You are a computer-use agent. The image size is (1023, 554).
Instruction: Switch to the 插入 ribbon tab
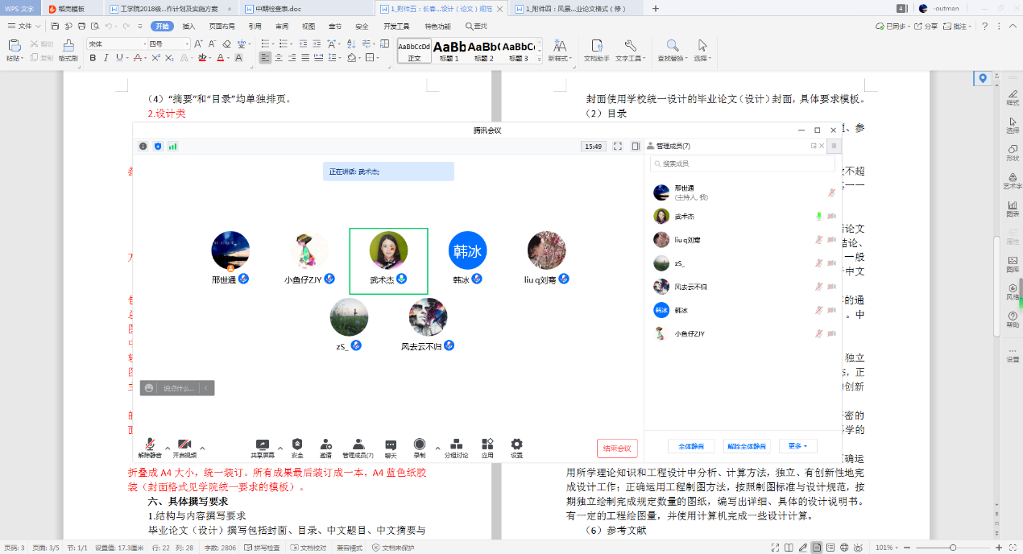pos(188,26)
